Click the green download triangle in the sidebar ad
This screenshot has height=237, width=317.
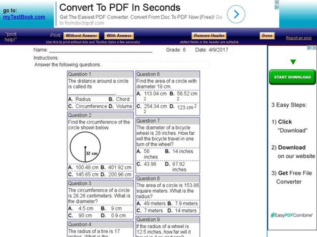293,62
